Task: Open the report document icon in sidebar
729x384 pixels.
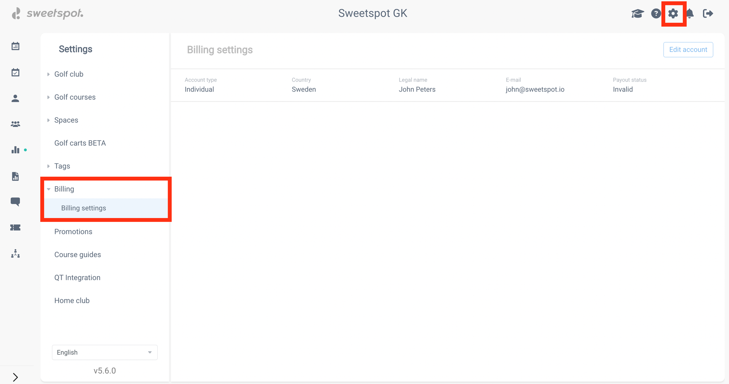Action: click(x=15, y=176)
